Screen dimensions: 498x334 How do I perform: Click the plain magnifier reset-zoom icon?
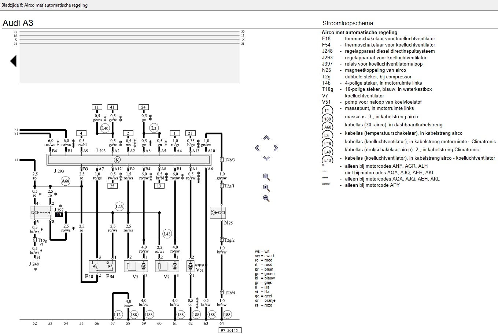click(x=266, y=177)
